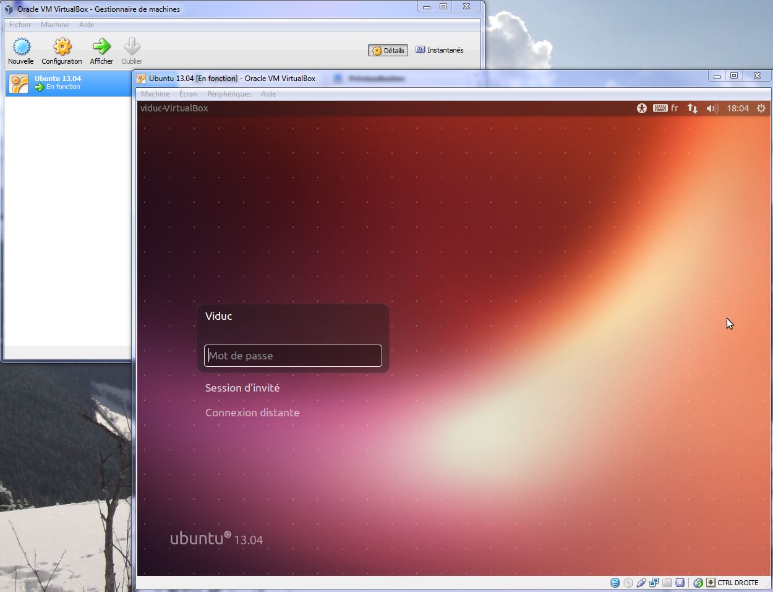The image size is (773, 592).
Task: Open the accessibility icon in Ubuntu panel
Action: (x=642, y=108)
